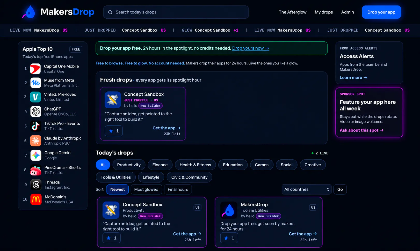Image resolution: width=420 pixels, height=251 pixels.
Task: Filter drops by Finance
Action: [x=160, y=165]
